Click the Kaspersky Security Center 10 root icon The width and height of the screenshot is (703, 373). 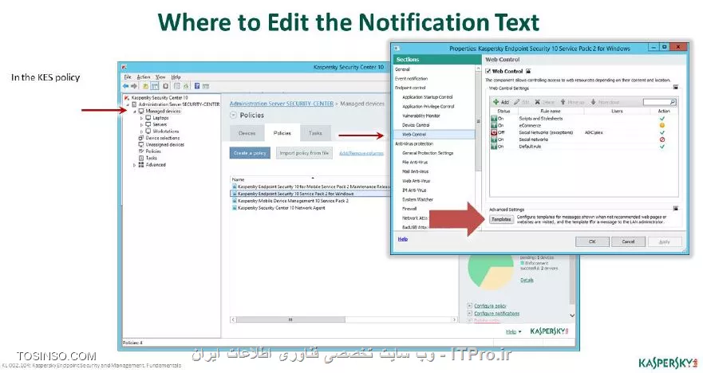[x=127, y=97]
